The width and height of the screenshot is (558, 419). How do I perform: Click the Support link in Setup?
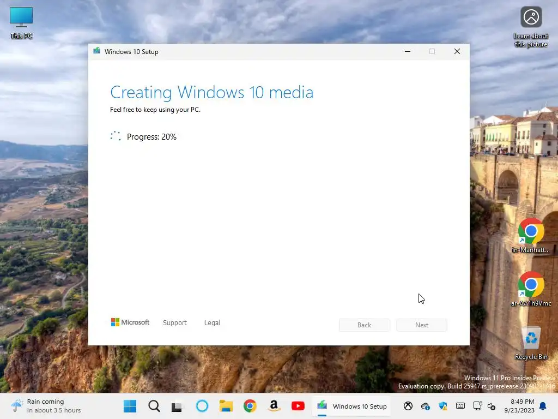click(x=175, y=323)
